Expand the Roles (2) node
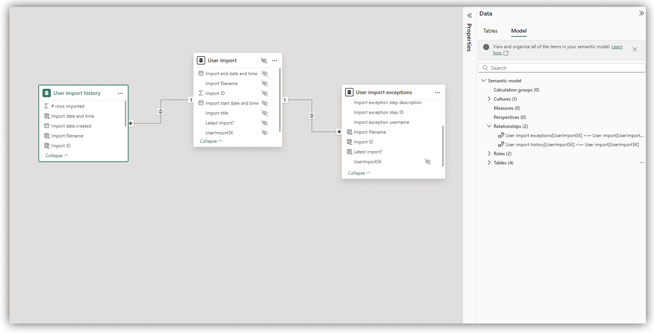This screenshot has height=333, width=654. [x=489, y=153]
